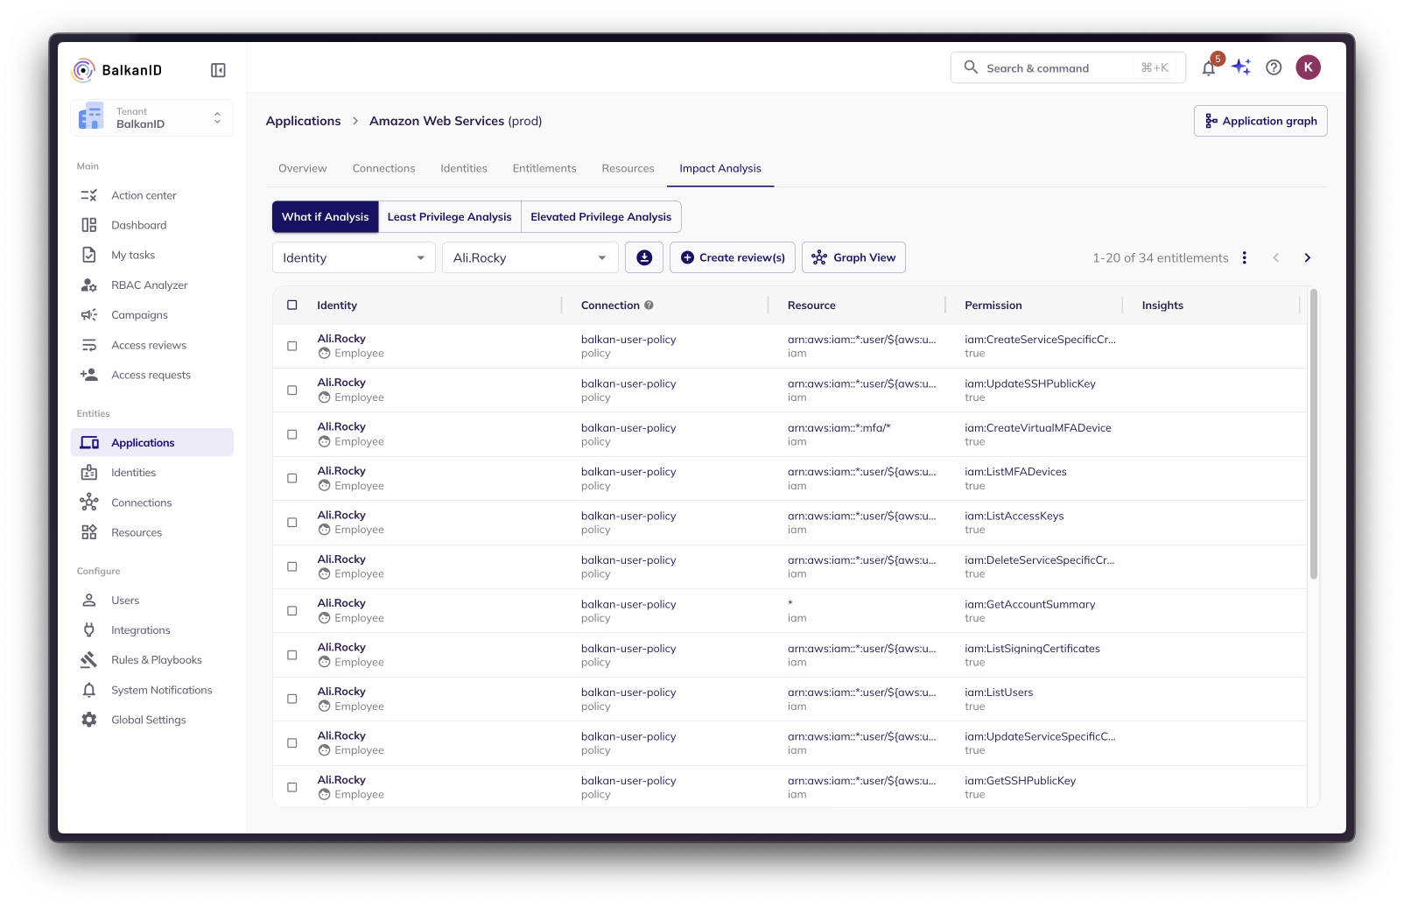The width and height of the screenshot is (1404, 907).
Task: Select Least Privilege Analysis
Action: tap(450, 217)
